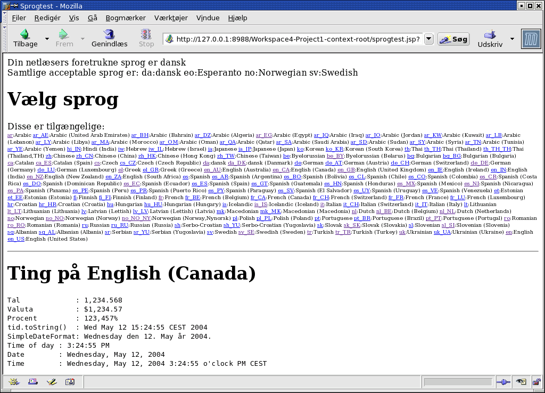Click the Mozilla throbber logo

(x=531, y=39)
